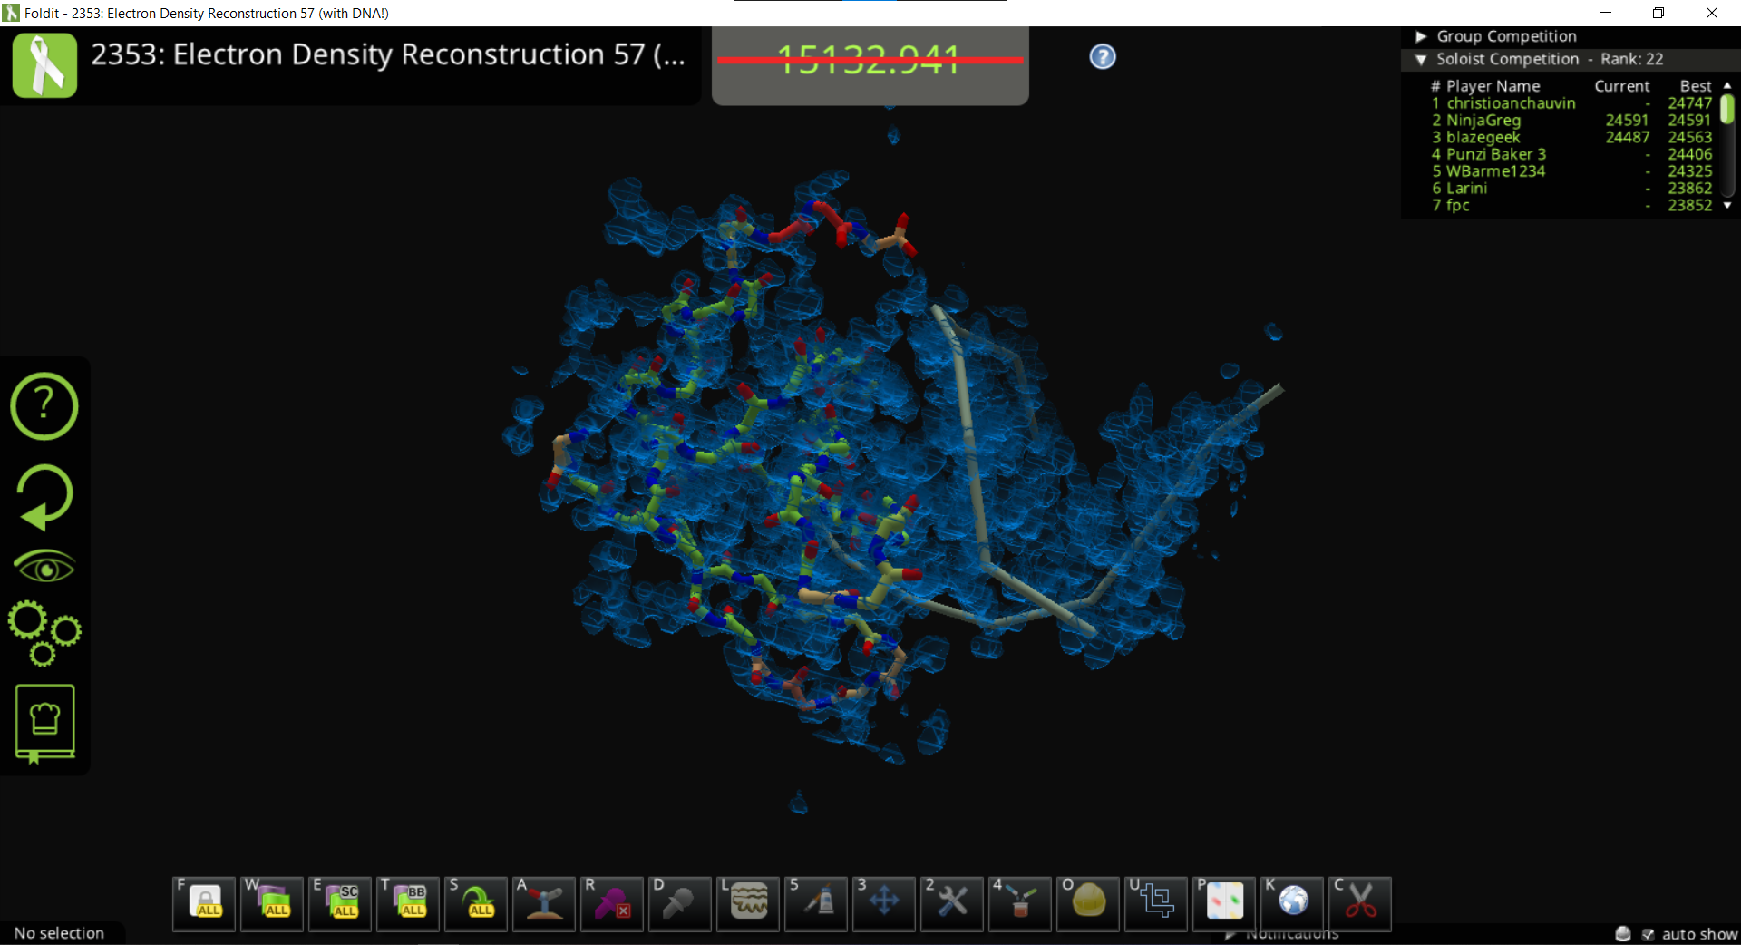
Task: Click Wiggle Sidechains (SC ALL) tool
Action: click(340, 903)
